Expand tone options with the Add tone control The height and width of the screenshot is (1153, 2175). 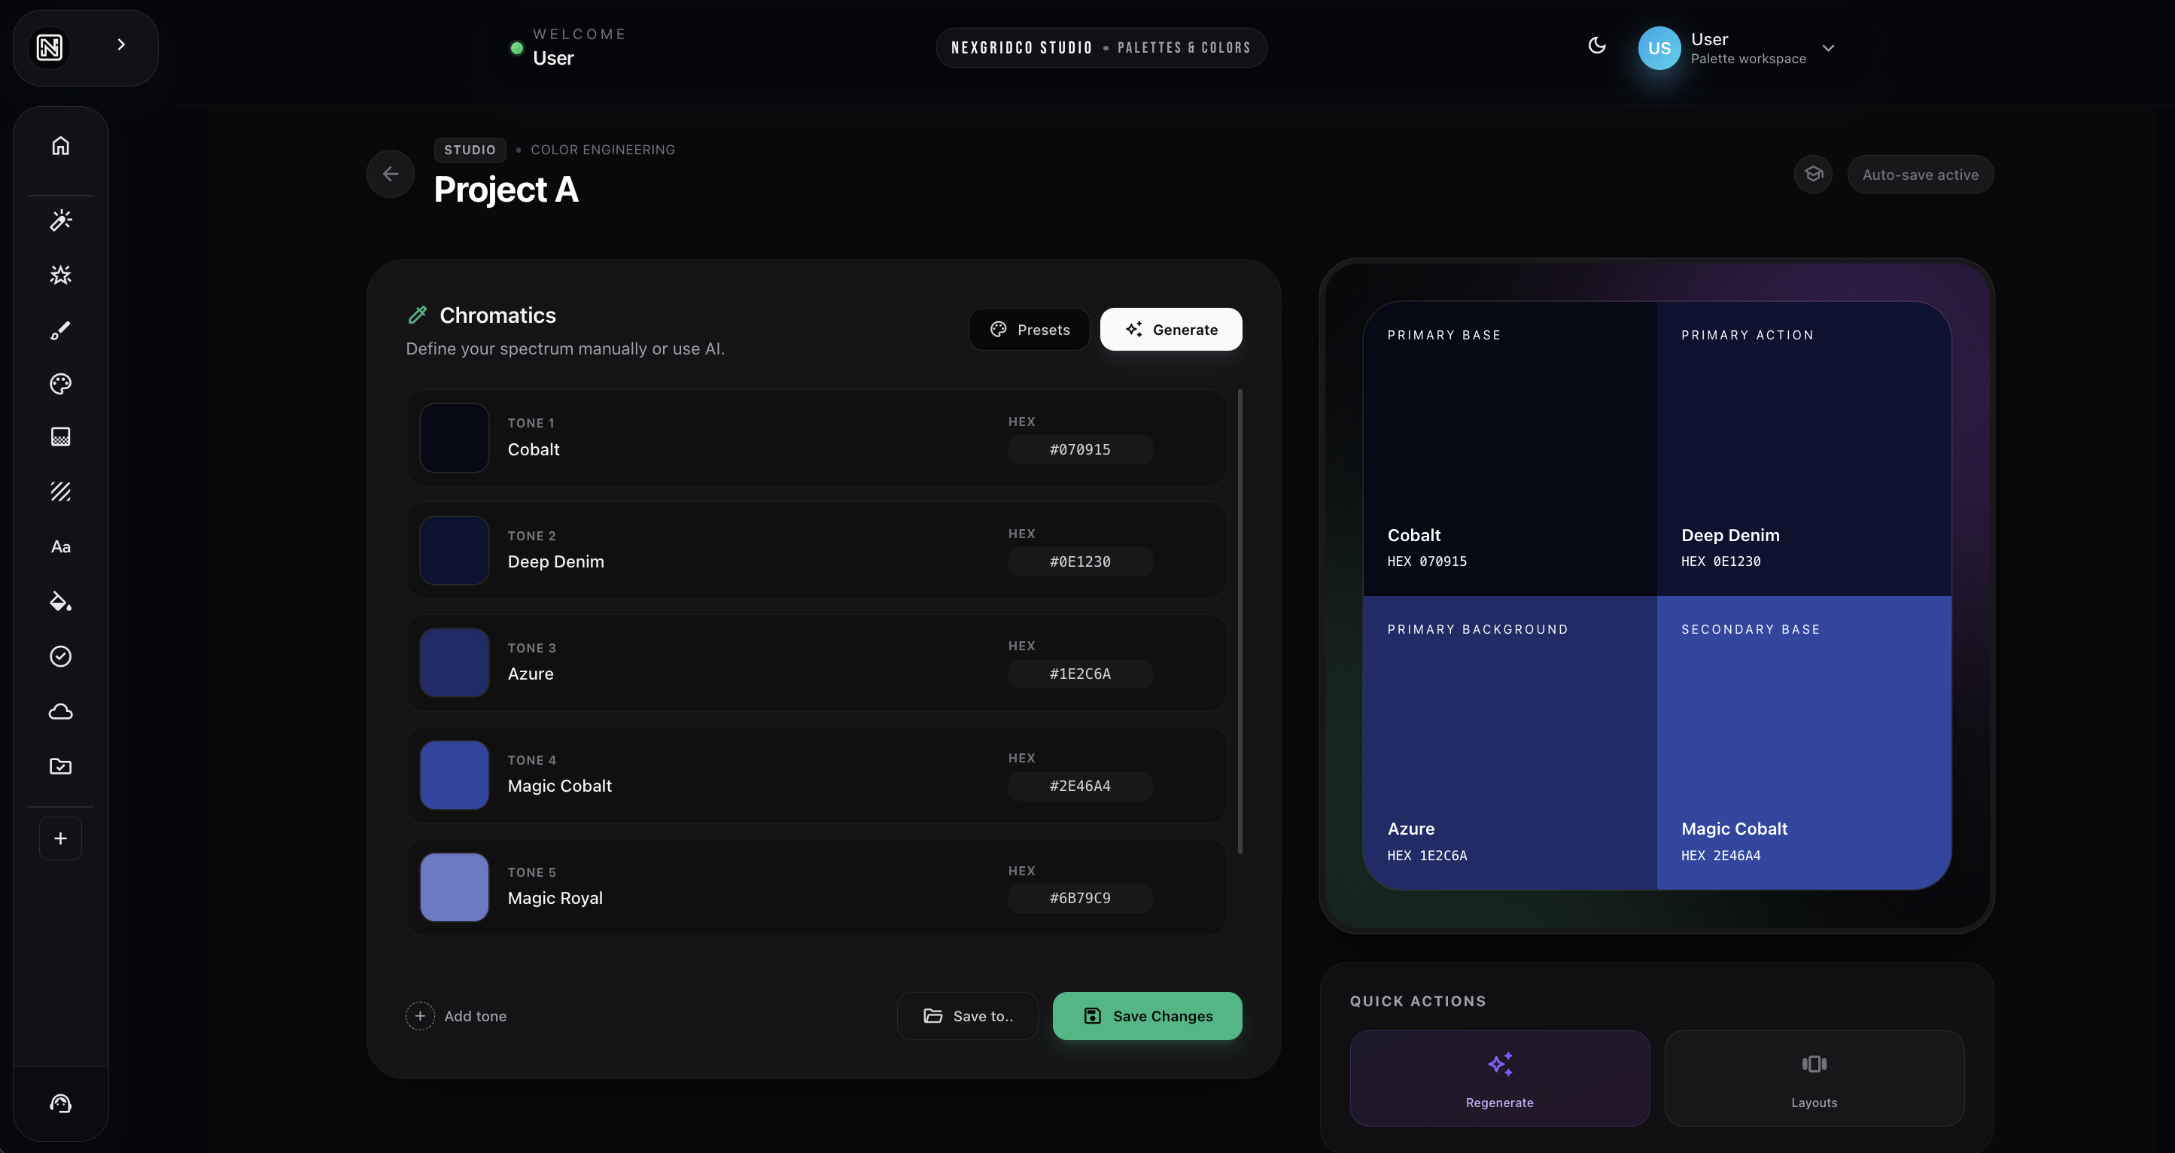pos(456,1015)
